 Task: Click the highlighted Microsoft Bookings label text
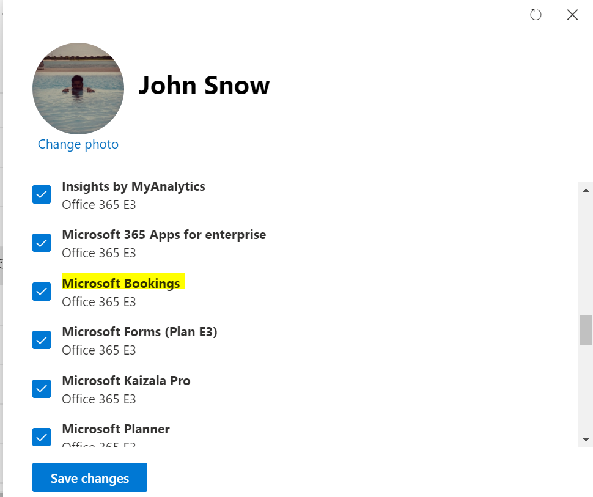[x=121, y=284]
